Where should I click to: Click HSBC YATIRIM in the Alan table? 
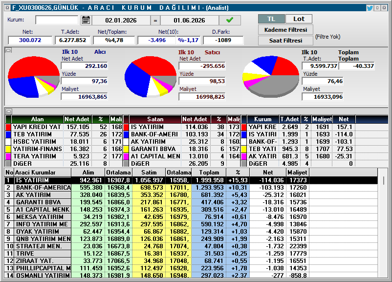tap(35, 142)
